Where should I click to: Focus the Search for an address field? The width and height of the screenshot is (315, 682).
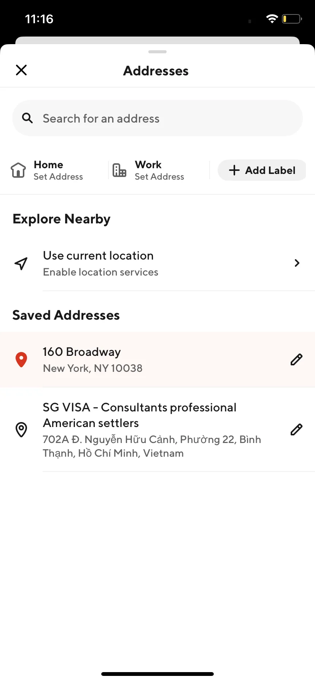pyautogui.click(x=157, y=118)
